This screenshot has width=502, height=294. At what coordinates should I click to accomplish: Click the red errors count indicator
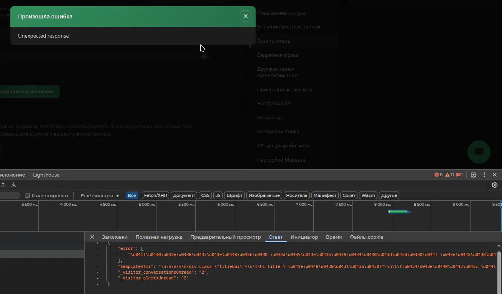(438, 175)
